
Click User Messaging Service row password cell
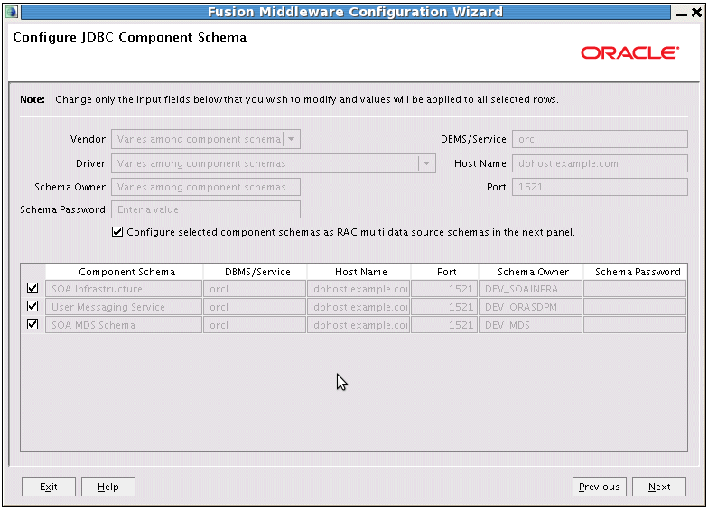click(635, 307)
